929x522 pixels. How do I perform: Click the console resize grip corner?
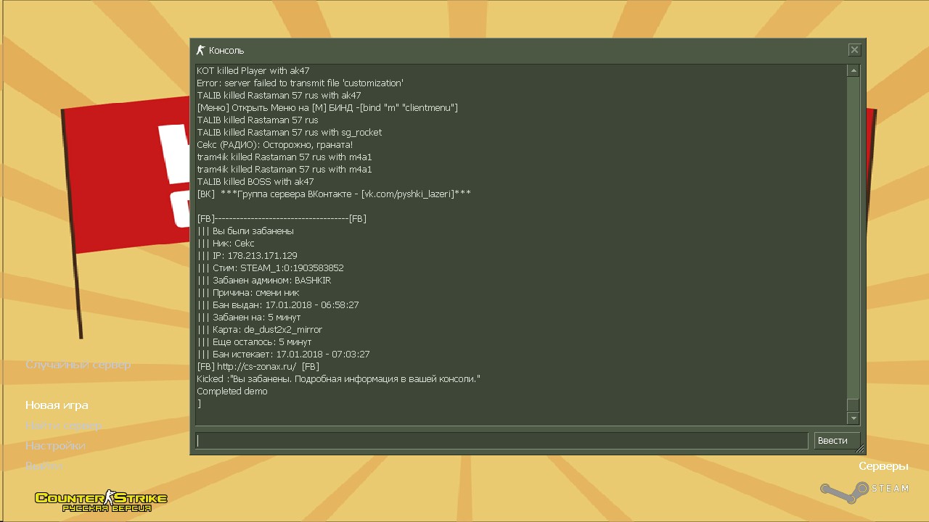coord(860,449)
